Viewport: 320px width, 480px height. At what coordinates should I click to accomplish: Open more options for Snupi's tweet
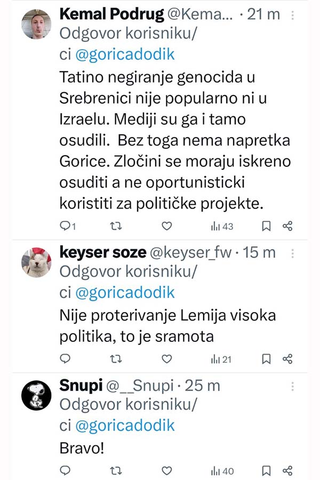tap(292, 385)
